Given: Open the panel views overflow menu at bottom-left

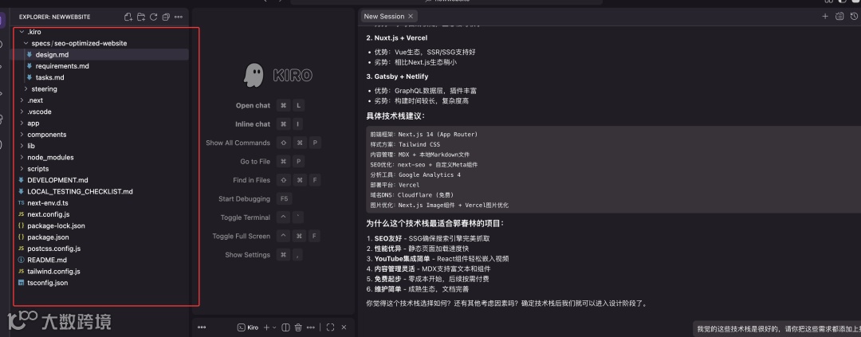Looking at the screenshot, I should pos(202,327).
